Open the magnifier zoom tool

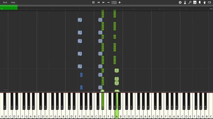click(x=190, y=2)
